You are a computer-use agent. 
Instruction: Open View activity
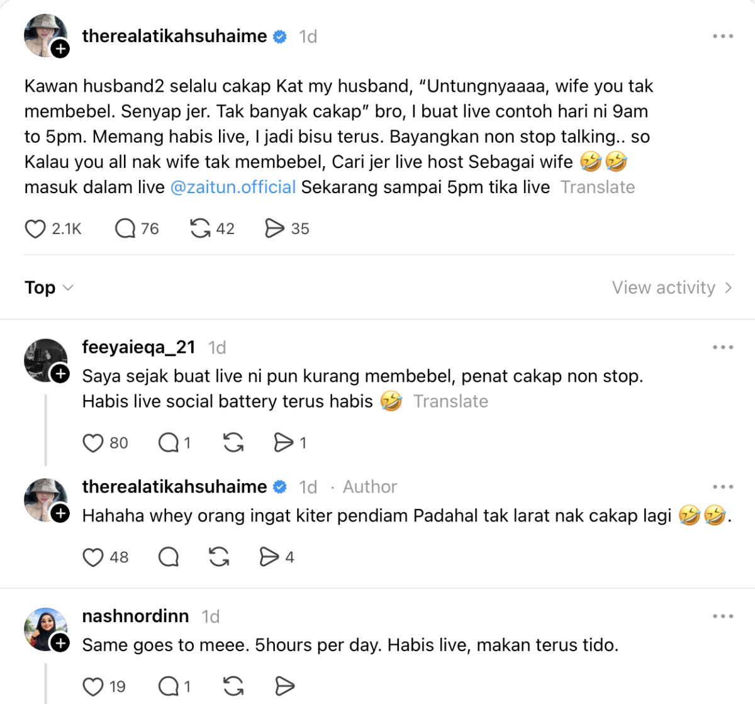click(x=672, y=288)
